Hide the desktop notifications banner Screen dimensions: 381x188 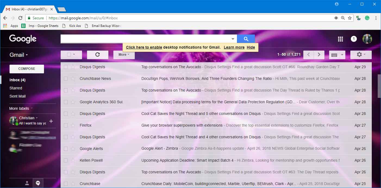(251, 47)
